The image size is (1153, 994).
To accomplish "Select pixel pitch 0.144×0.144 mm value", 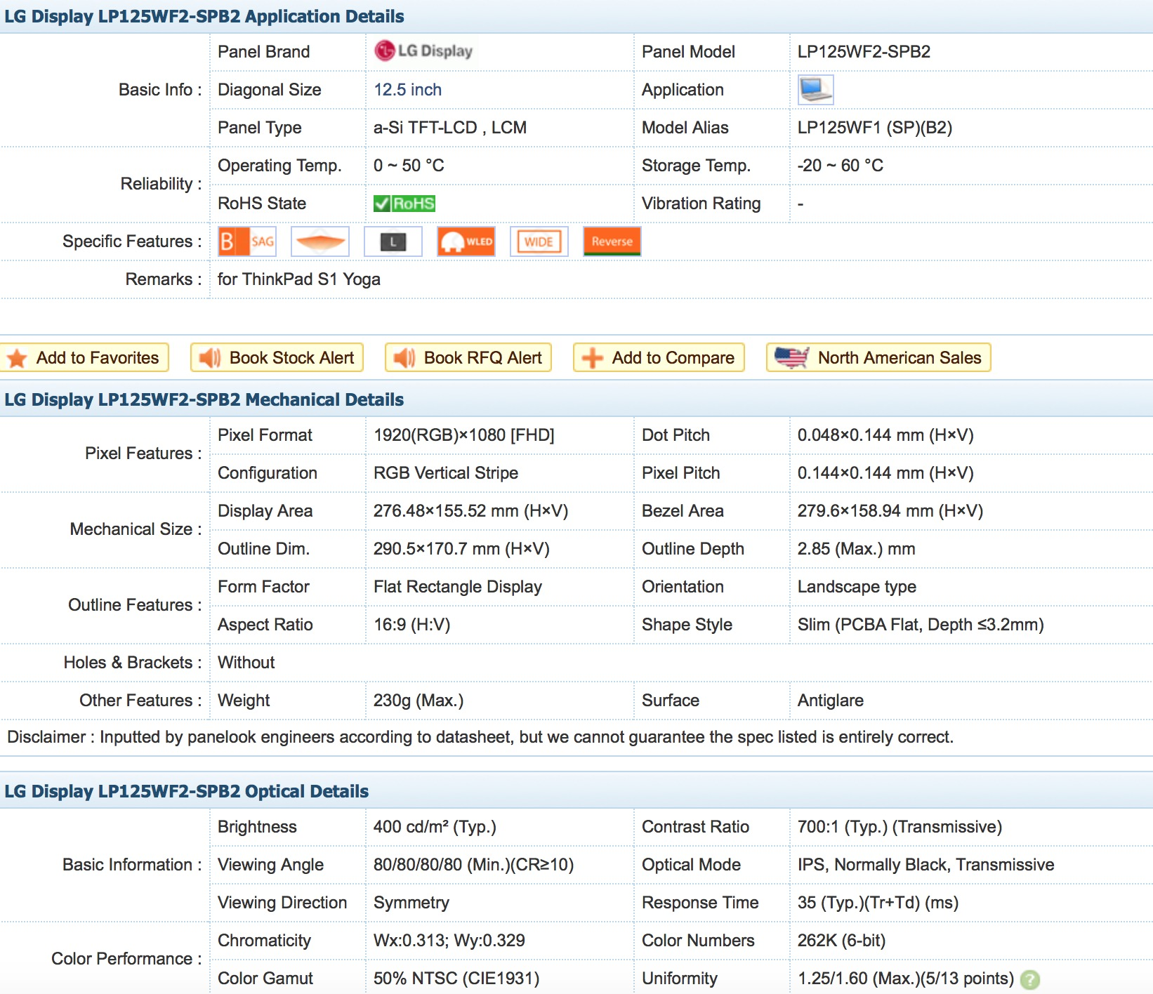I will (885, 473).
